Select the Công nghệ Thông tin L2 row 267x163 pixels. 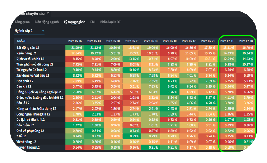click(x=33, y=114)
